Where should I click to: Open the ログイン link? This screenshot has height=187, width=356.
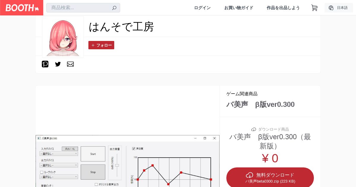click(202, 8)
